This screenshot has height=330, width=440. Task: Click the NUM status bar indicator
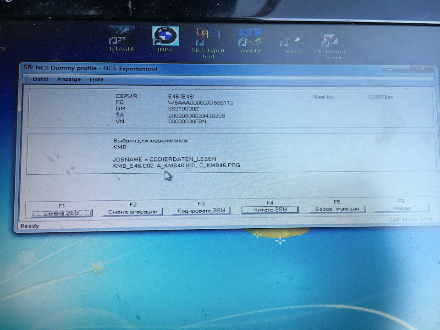pos(410,220)
